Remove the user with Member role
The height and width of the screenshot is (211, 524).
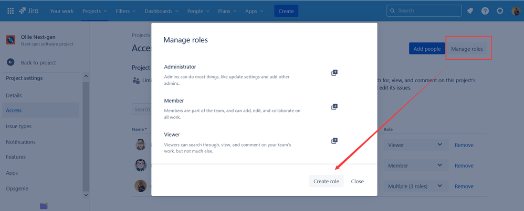tap(464, 165)
